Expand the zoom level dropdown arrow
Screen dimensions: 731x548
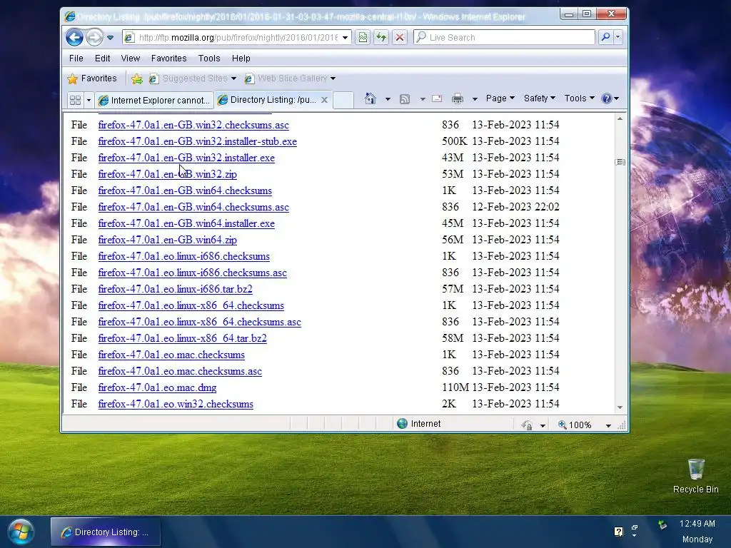608,425
